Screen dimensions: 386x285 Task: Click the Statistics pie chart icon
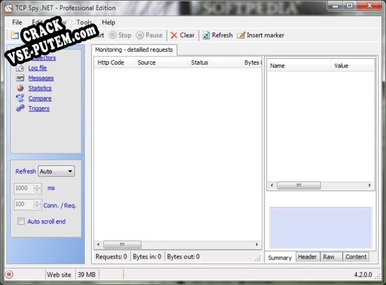(x=20, y=88)
